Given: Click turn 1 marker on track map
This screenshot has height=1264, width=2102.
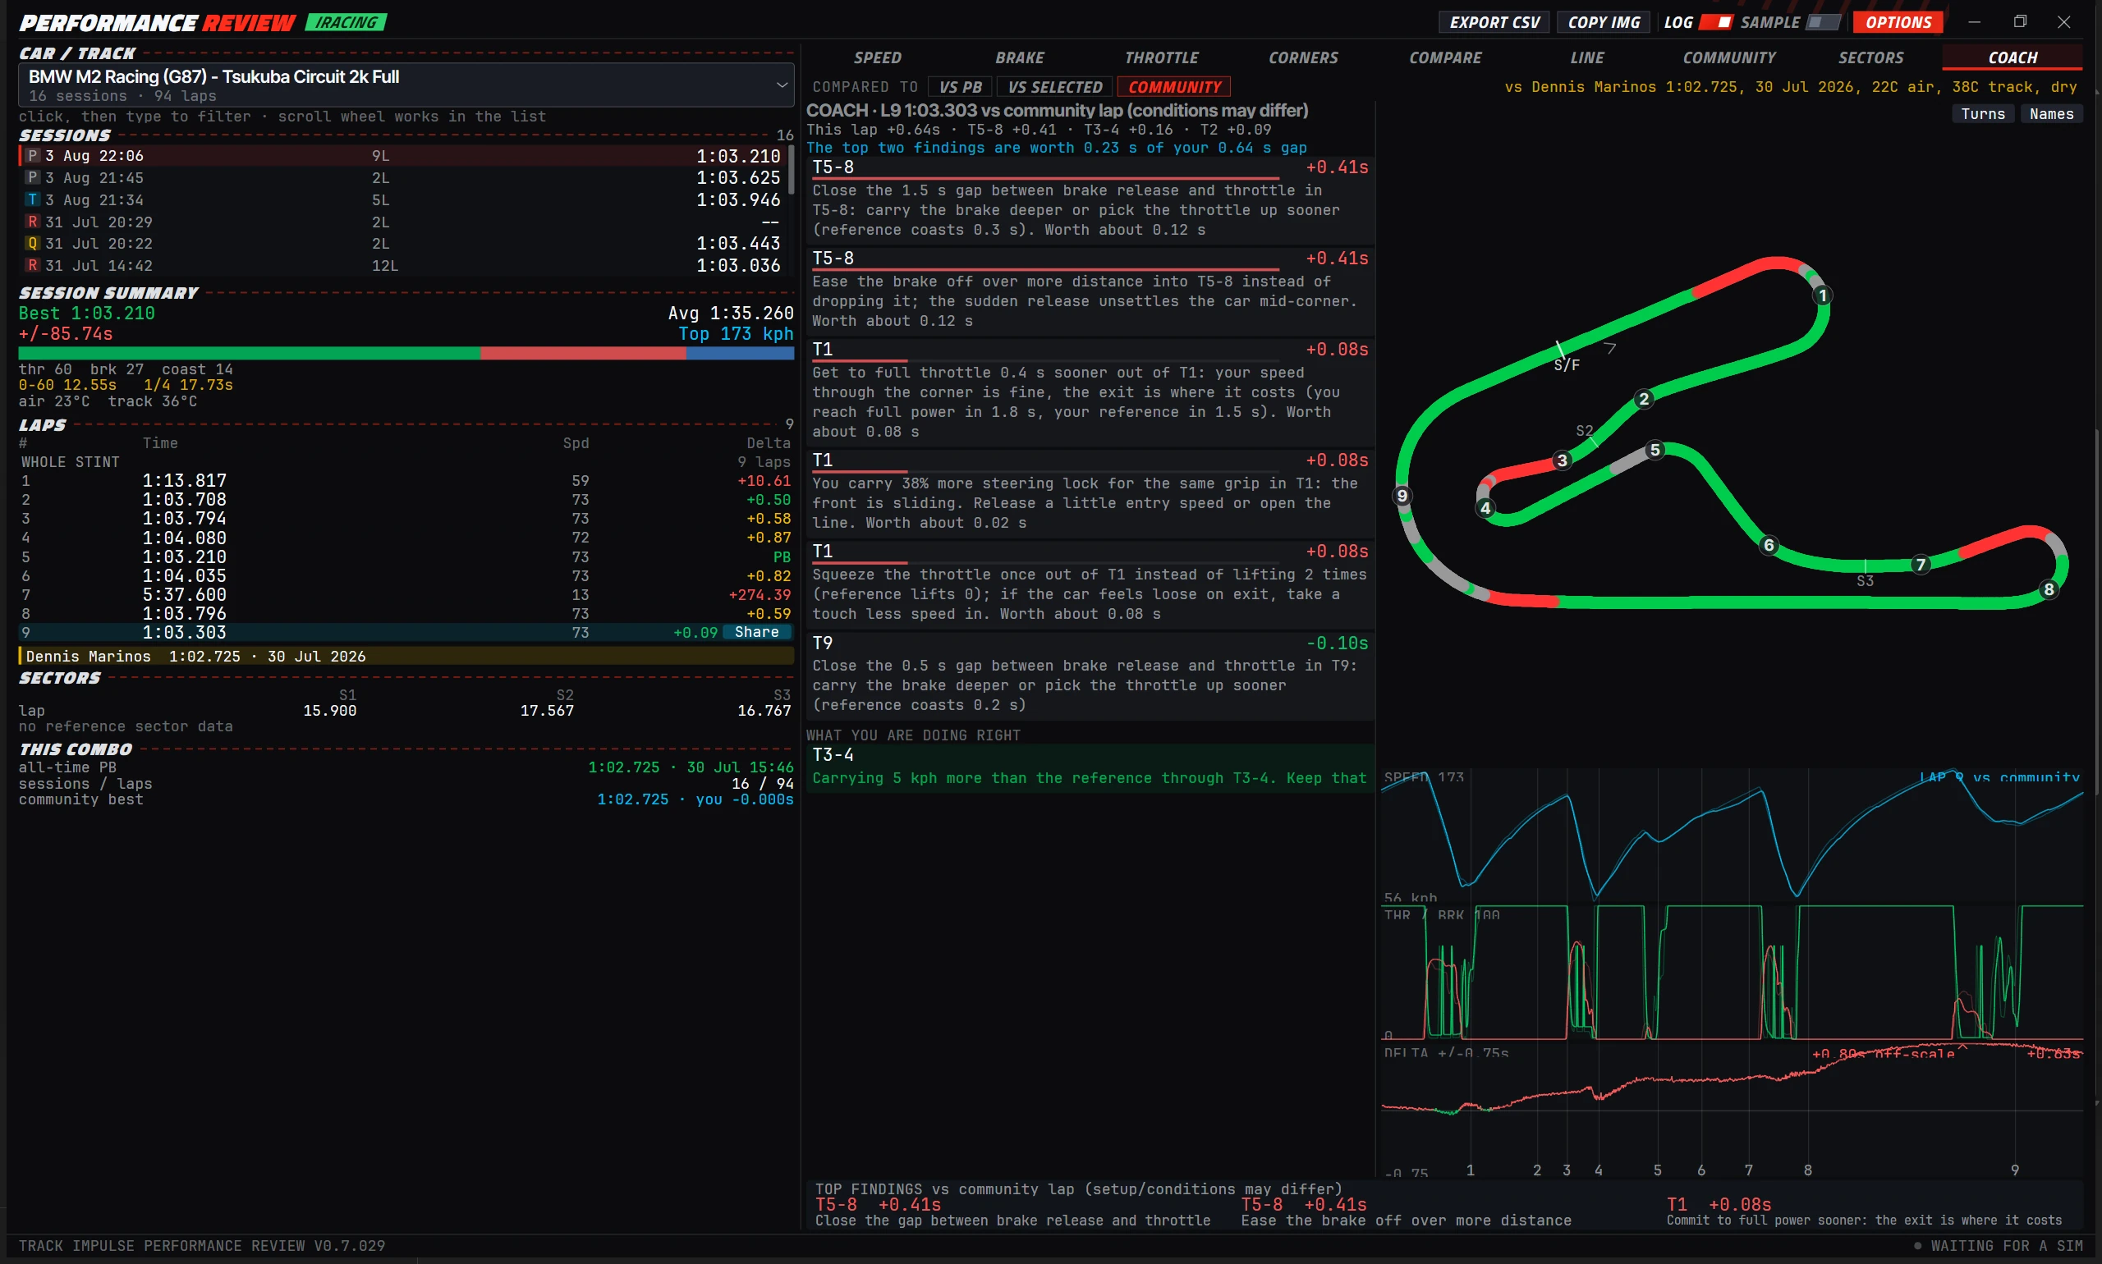Looking at the screenshot, I should coord(1822,295).
